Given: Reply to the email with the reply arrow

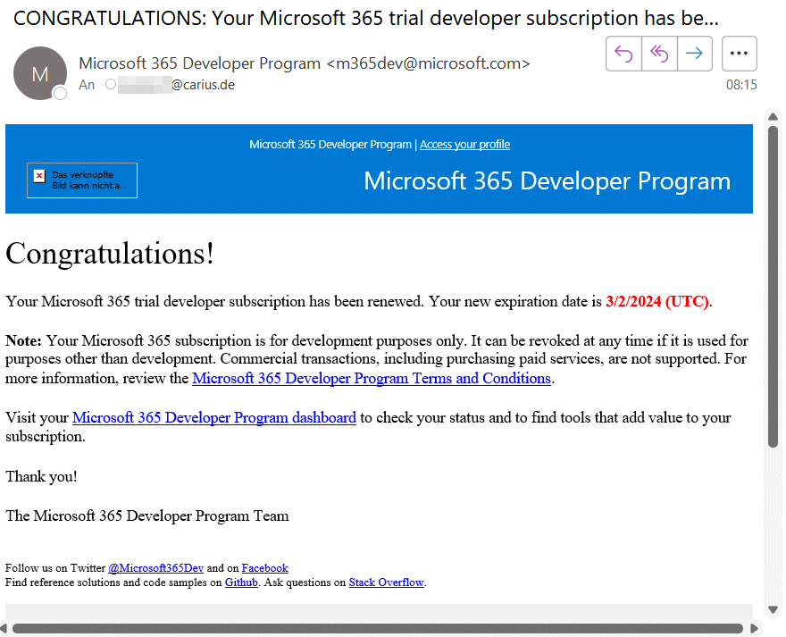Looking at the screenshot, I should 623,54.
